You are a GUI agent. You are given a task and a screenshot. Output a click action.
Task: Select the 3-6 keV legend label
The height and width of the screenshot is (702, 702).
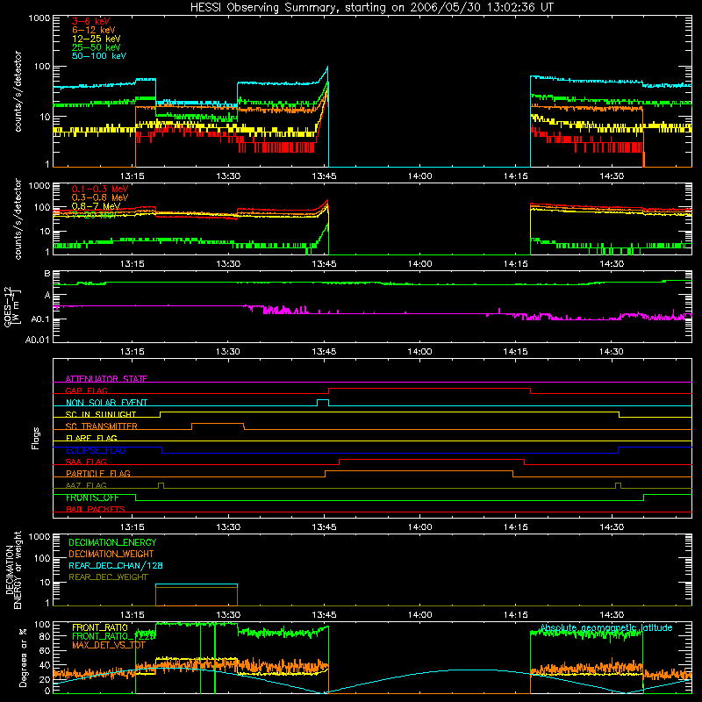click(91, 21)
